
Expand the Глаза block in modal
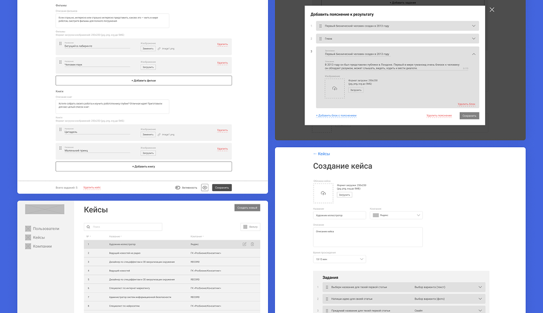[x=474, y=39]
